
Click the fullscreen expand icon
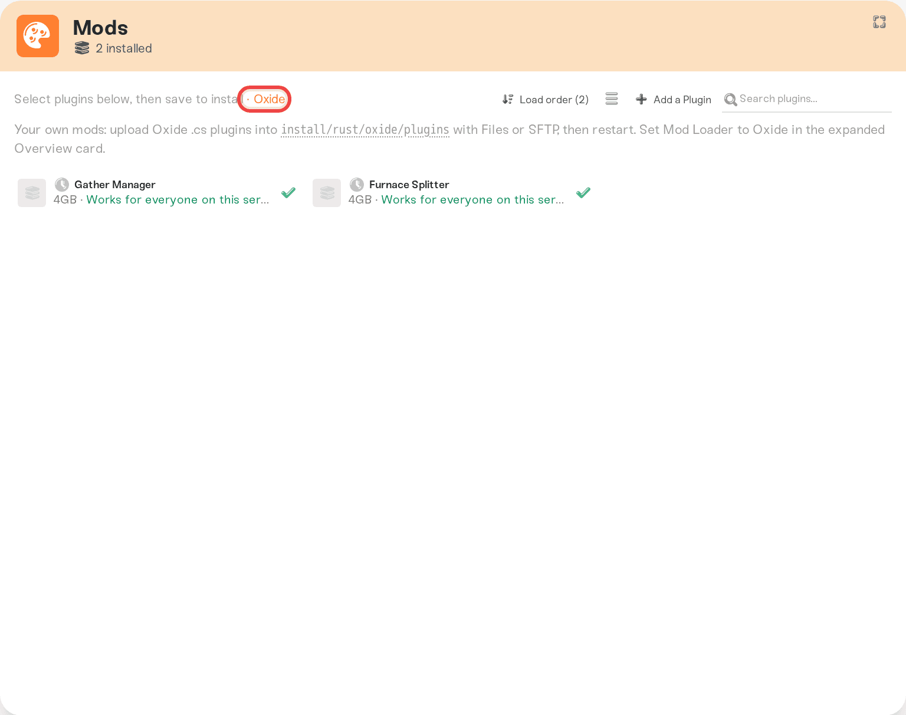(879, 22)
